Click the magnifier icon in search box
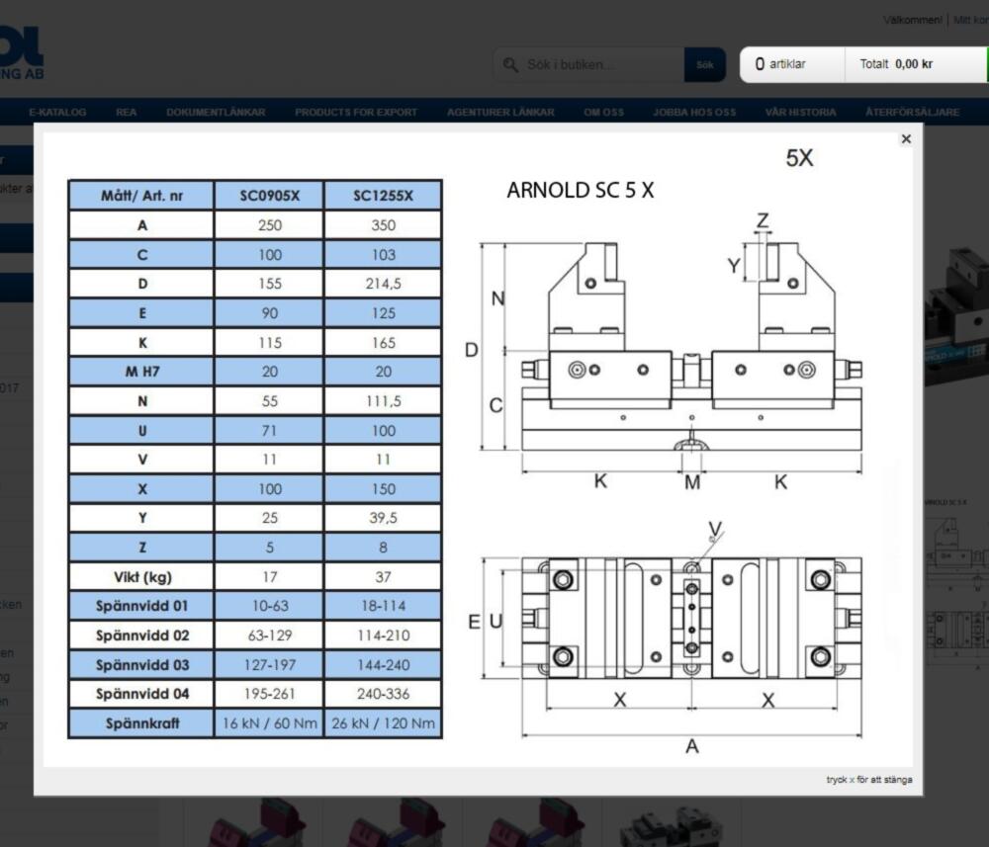Screen dimensions: 989x847 tap(510, 65)
